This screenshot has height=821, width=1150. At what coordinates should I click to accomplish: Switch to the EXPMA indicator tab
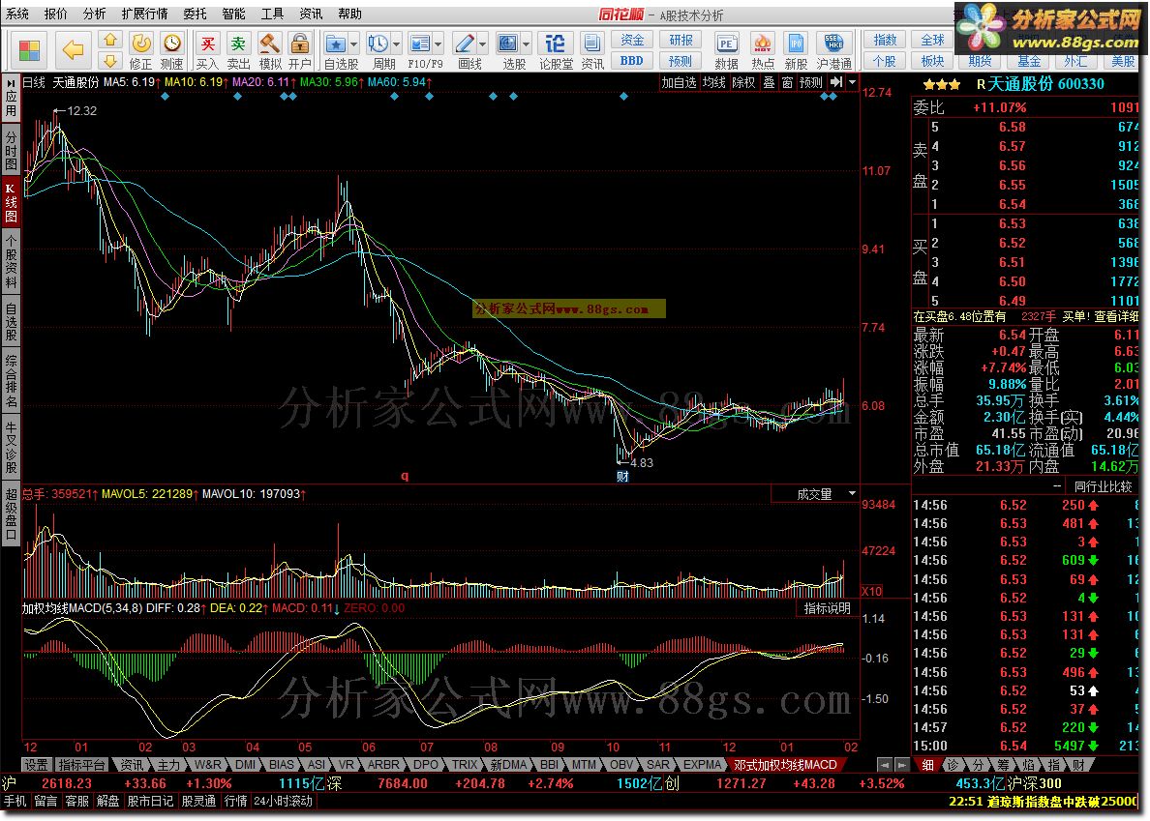[702, 765]
